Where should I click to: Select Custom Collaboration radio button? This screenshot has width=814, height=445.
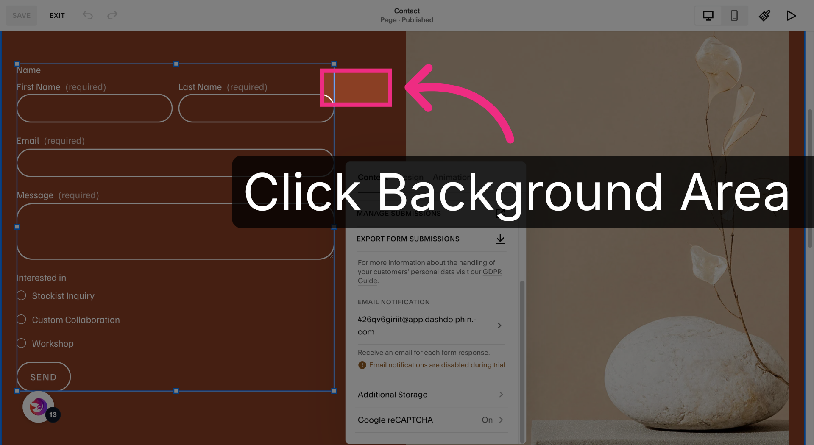click(x=22, y=319)
